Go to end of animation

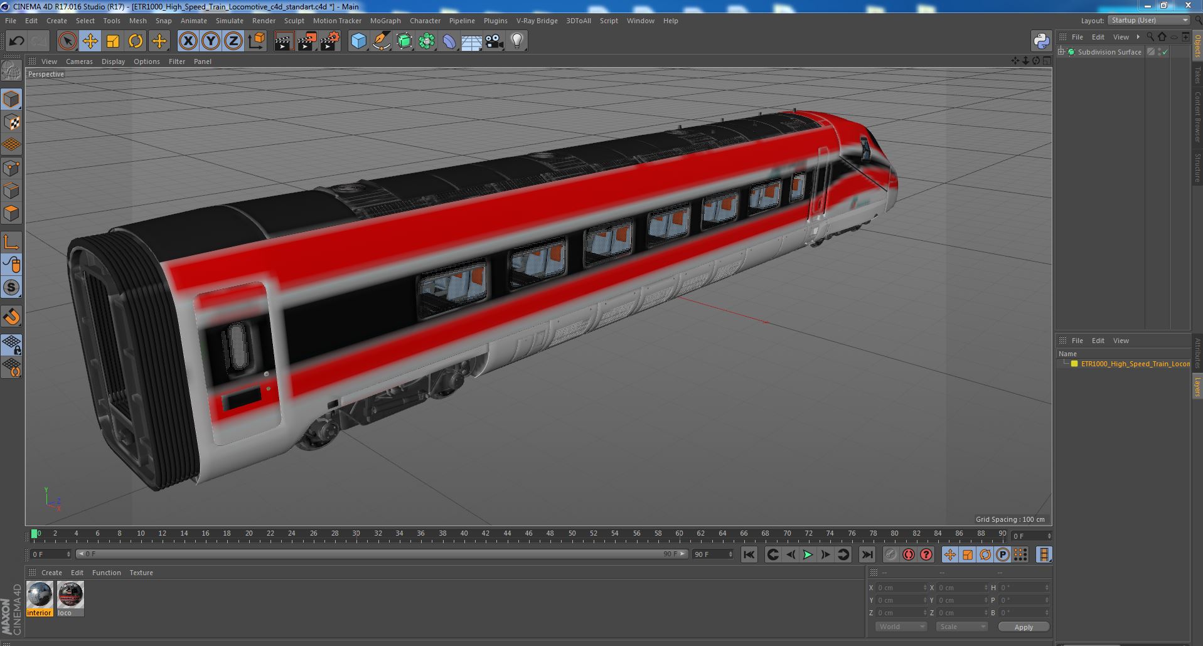point(867,554)
